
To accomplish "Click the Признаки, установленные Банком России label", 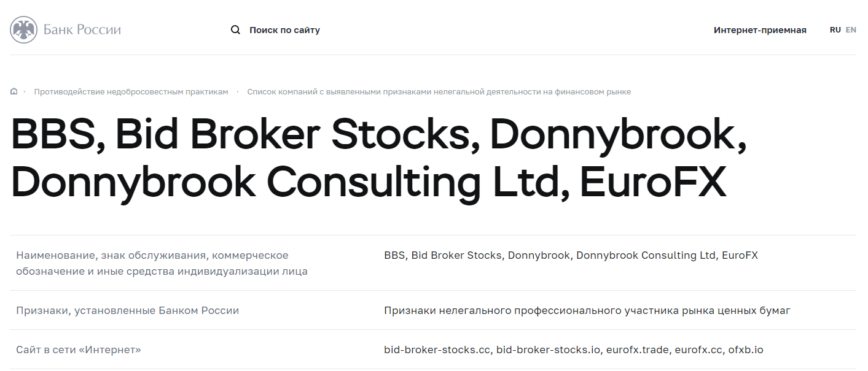I will (x=127, y=310).
